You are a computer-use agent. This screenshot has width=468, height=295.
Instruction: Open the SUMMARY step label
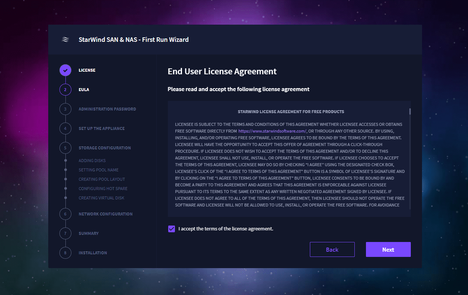pyautogui.click(x=89, y=233)
